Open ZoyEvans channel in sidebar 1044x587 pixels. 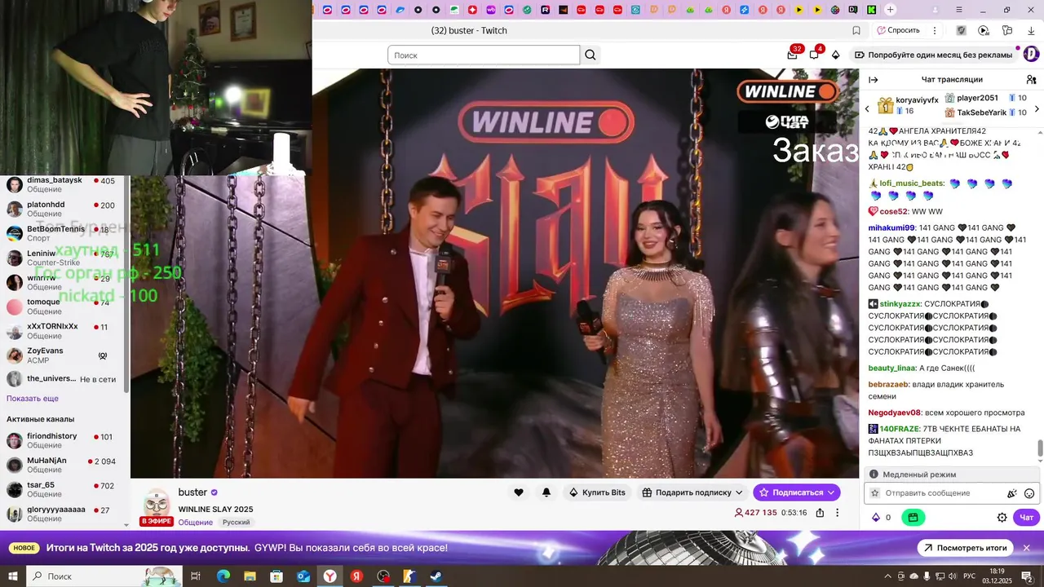[64, 355]
